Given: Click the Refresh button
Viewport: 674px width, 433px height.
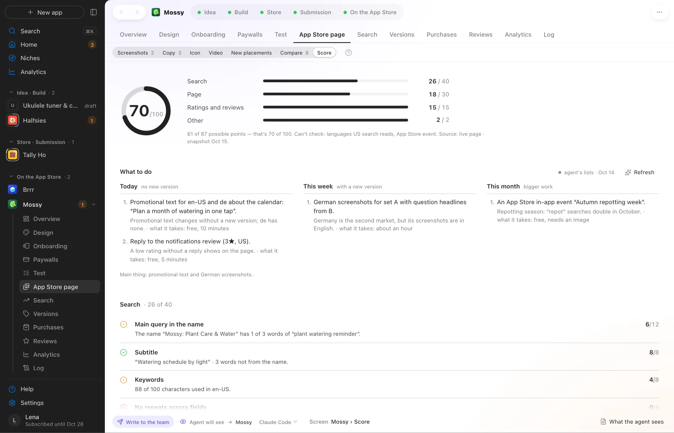Looking at the screenshot, I should pyautogui.click(x=640, y=172).
